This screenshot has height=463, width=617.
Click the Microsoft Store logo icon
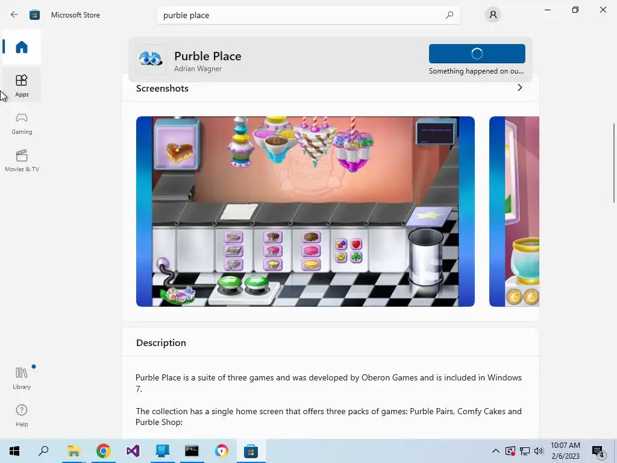[x=34, y=15]
